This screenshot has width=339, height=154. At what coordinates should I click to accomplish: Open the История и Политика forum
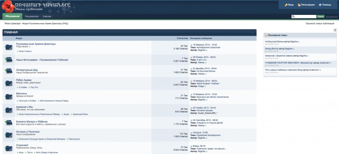28,132
